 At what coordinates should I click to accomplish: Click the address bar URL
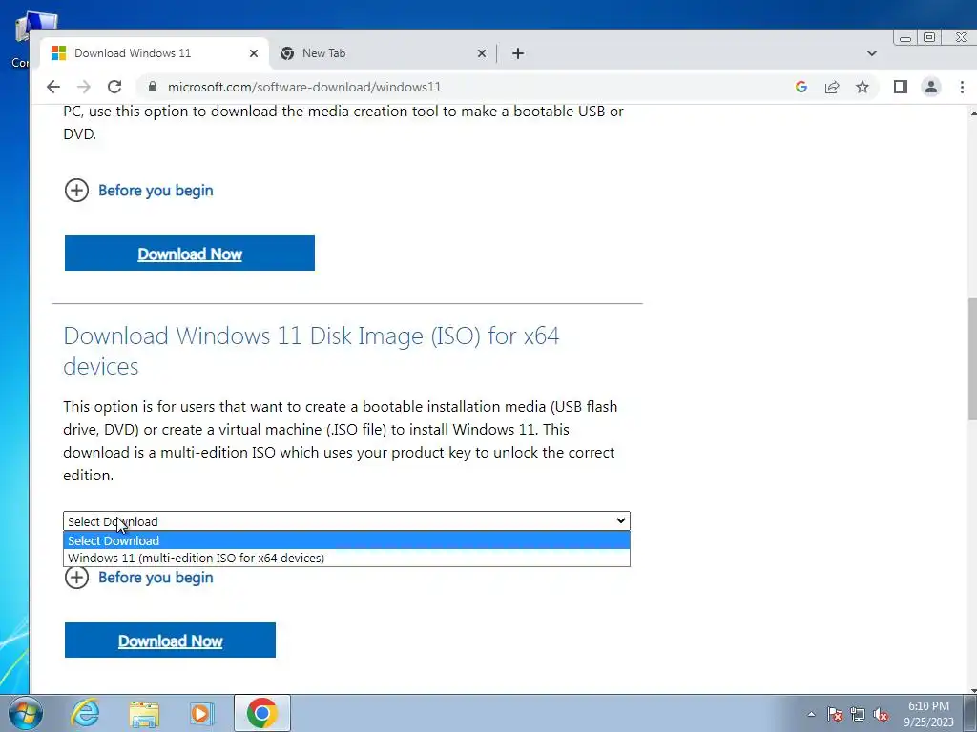pyautogui.click(x=304, y=87)
